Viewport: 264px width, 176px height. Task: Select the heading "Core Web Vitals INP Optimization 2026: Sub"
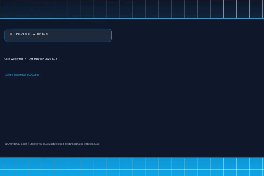pyautogui.click(x=31, y=59)
